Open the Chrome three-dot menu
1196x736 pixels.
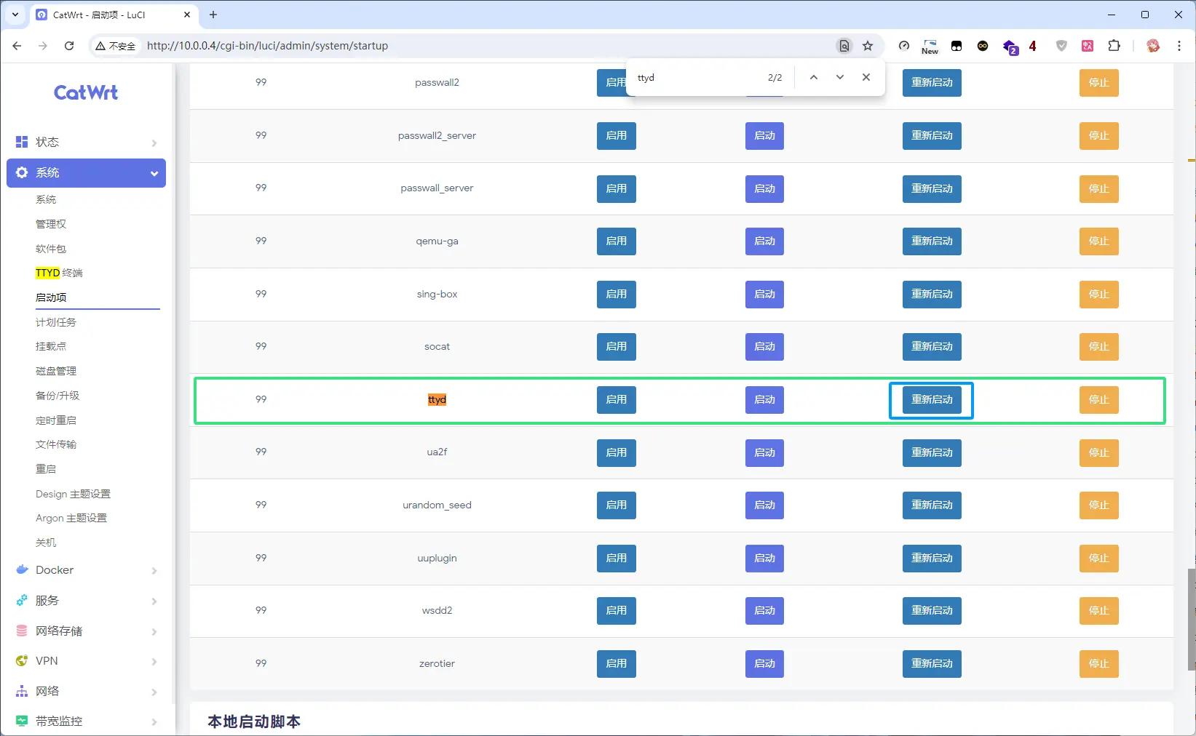pos(1179,46)
